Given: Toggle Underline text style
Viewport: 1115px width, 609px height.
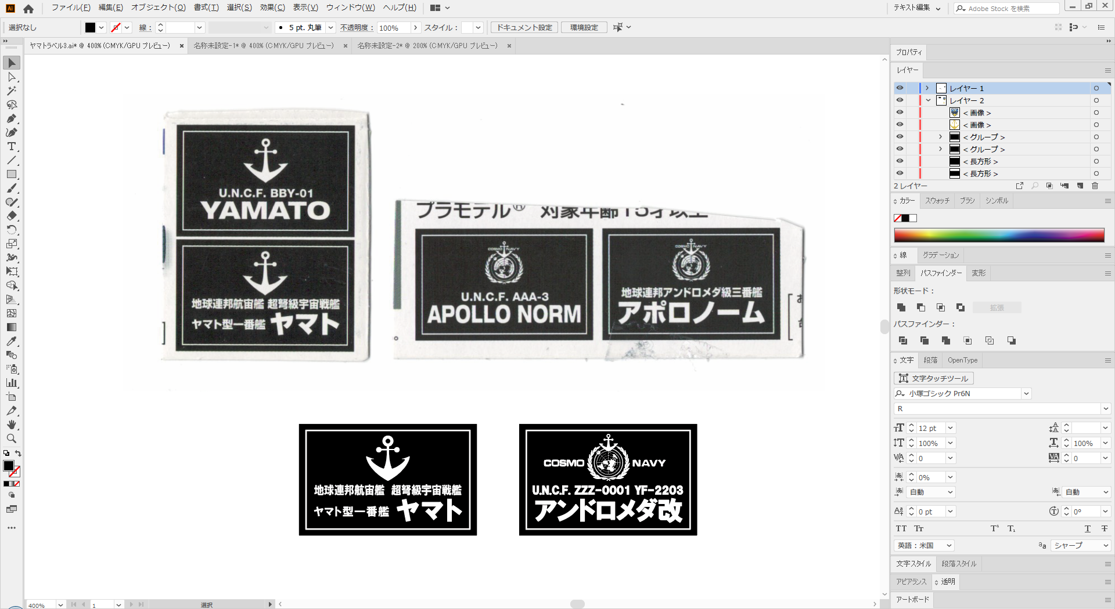Looking at the screenshot, I should point(1088,528).
